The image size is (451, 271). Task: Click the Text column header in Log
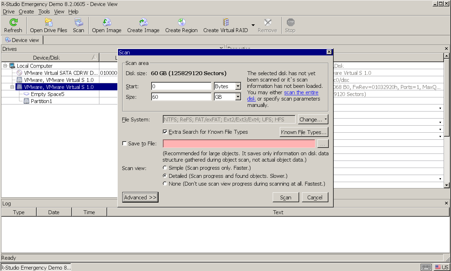[x=278, y=212]
